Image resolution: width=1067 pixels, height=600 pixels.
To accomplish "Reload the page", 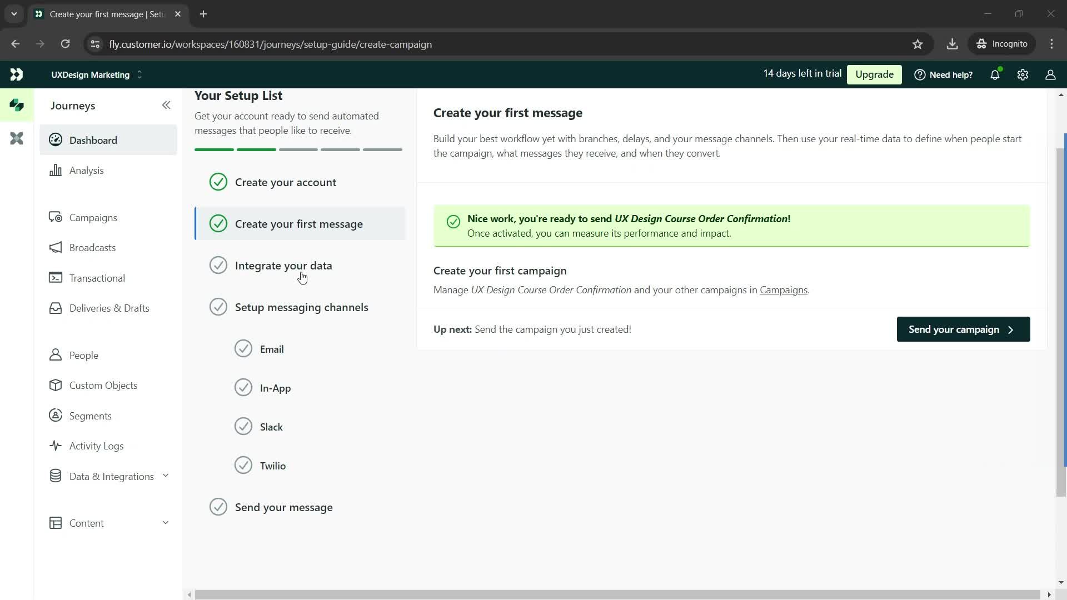I will point(65,44).
